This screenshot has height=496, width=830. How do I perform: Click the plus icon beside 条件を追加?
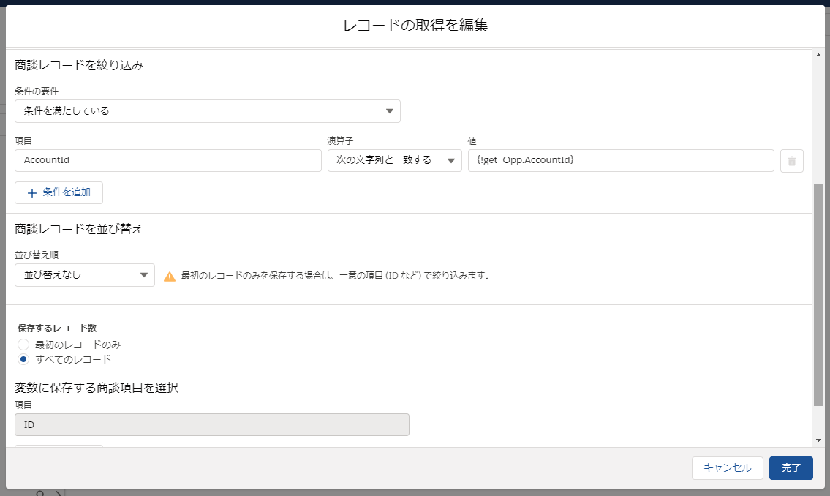[31, 192]
